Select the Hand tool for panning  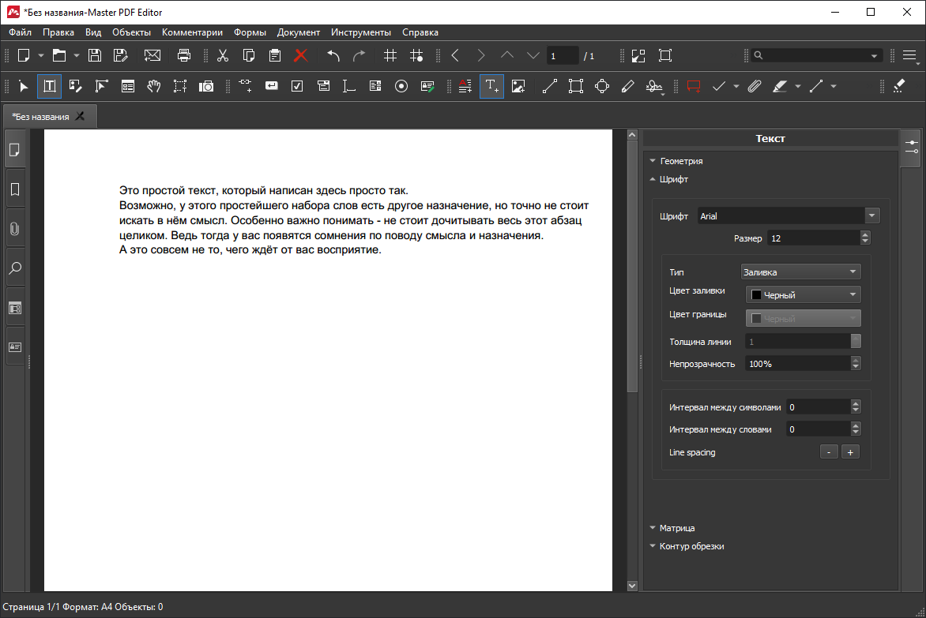(x=154, y=86)
